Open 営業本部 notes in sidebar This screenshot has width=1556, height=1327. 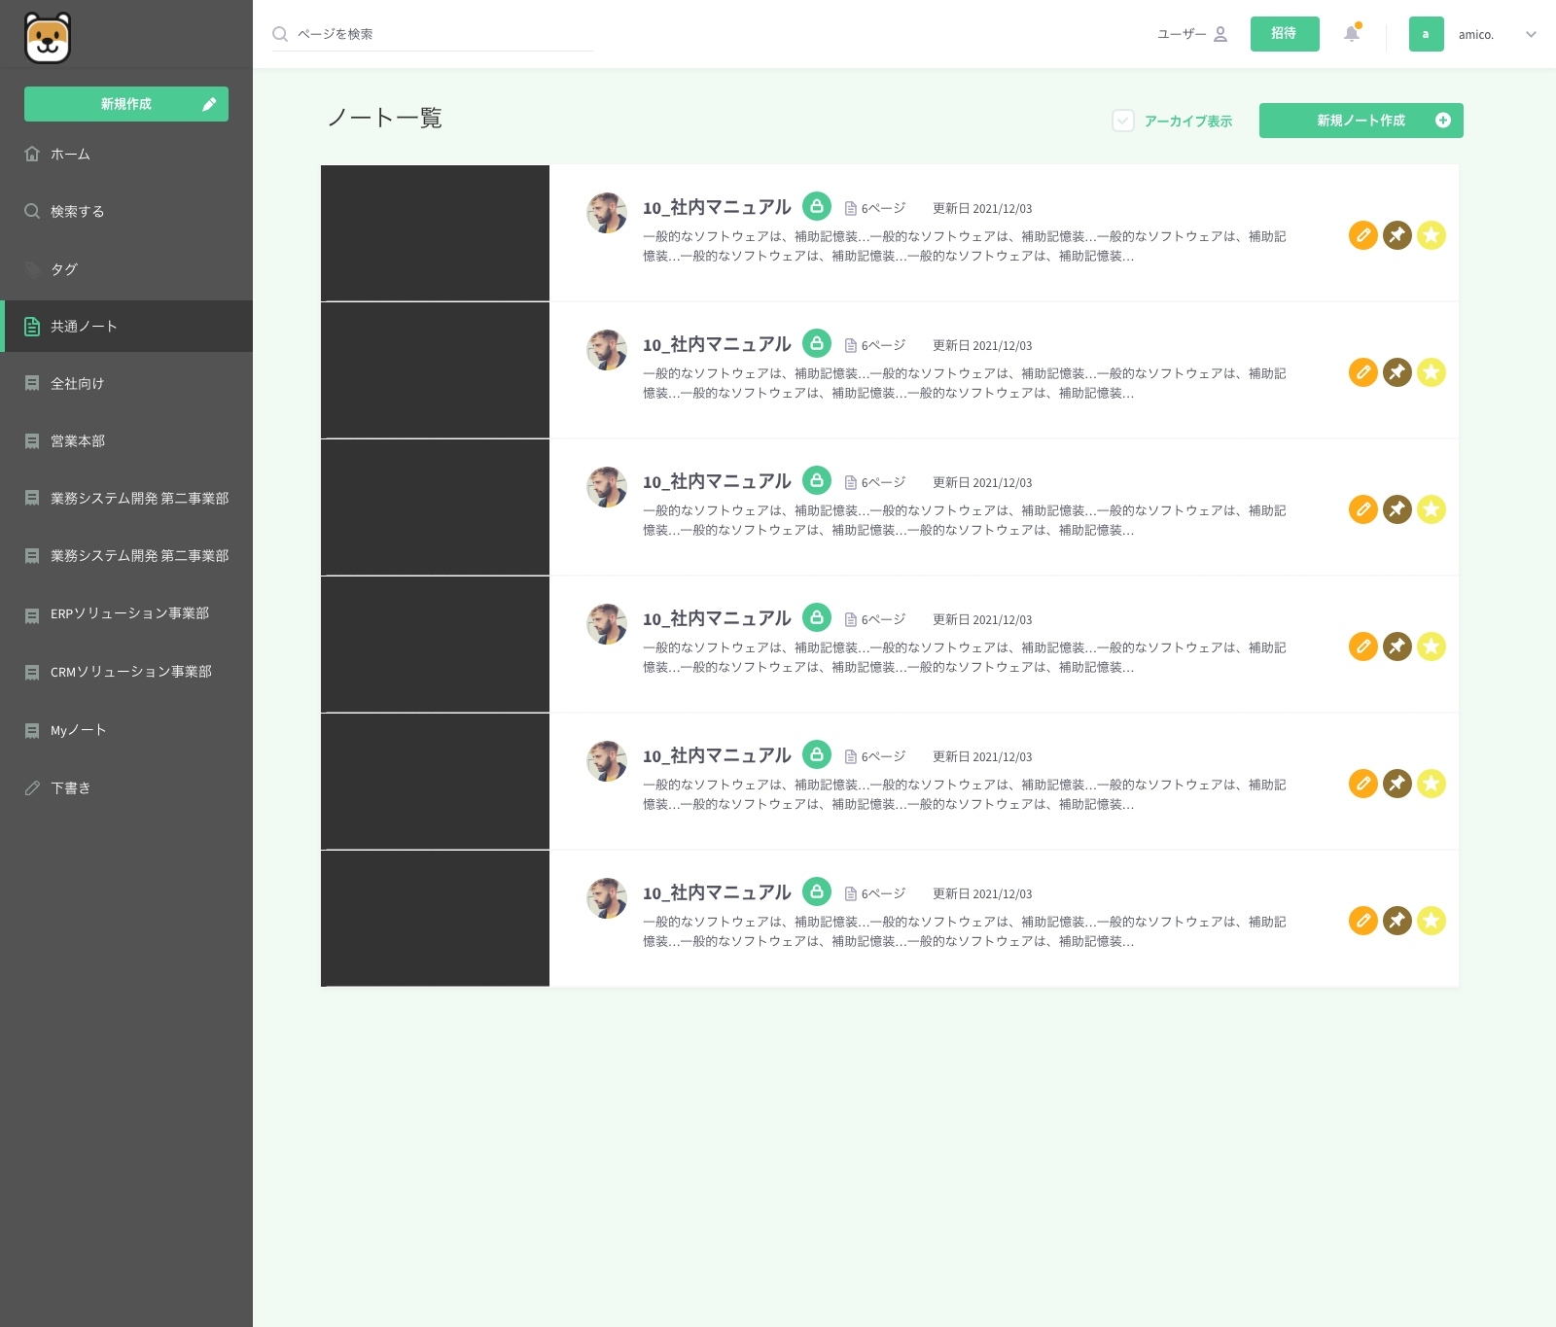(x=78, y=441)
